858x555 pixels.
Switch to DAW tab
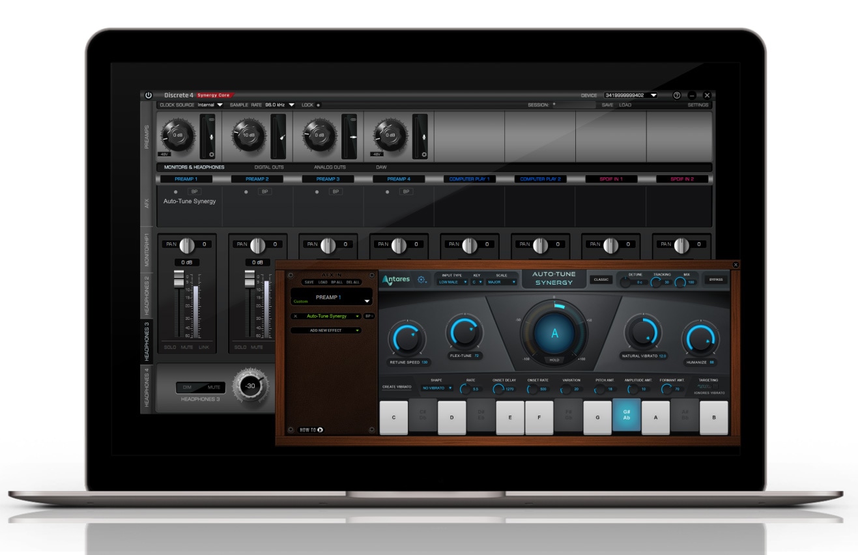pos(381,167)
